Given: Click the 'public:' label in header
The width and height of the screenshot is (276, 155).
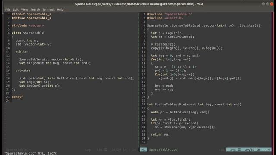Looking at the screenshot, I should coord(22,52).
